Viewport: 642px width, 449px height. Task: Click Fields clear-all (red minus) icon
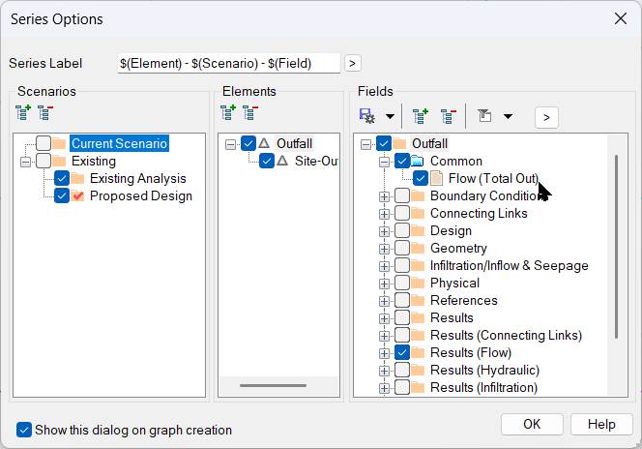(x=448, y=116)
